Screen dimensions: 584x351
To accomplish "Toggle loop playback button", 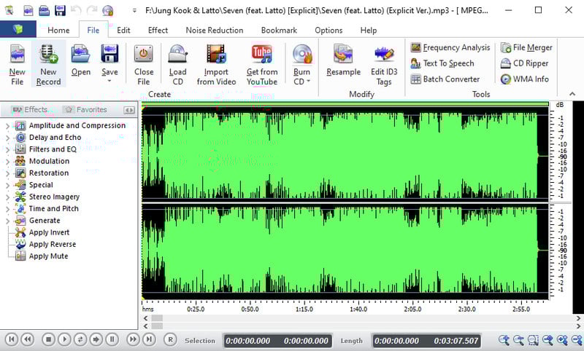I will pos(80,339).
